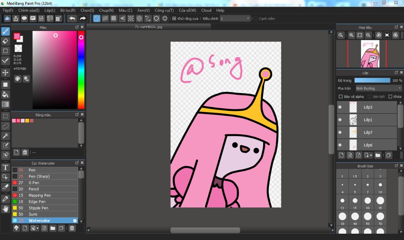Switch to the 71-+aHHBGVL.jpg canvas tab
Screen dimensions: 404x240
click(x=149, y=27)
